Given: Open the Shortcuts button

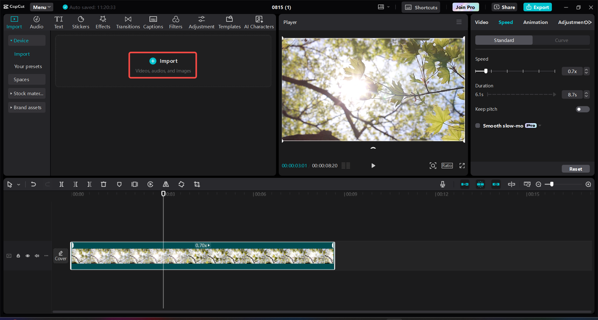Looking at the screenshot, I should [x=420, y=7].
